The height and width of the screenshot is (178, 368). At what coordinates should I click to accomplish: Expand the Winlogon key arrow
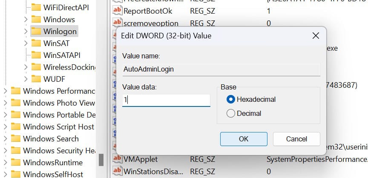click(x=26, y=32)
